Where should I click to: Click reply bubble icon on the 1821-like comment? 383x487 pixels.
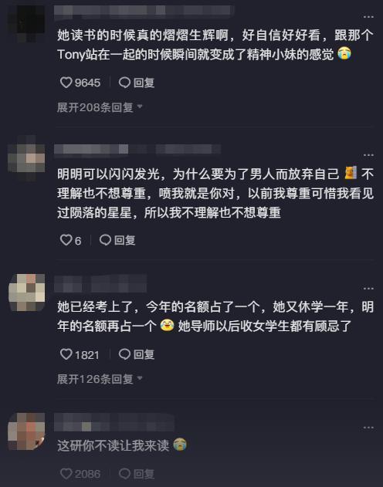pyautogui.click(x=124, y=354)
